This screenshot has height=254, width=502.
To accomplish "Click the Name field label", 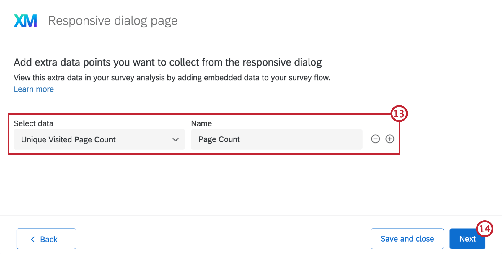I will pyautogui.click(x=201, y=123).
